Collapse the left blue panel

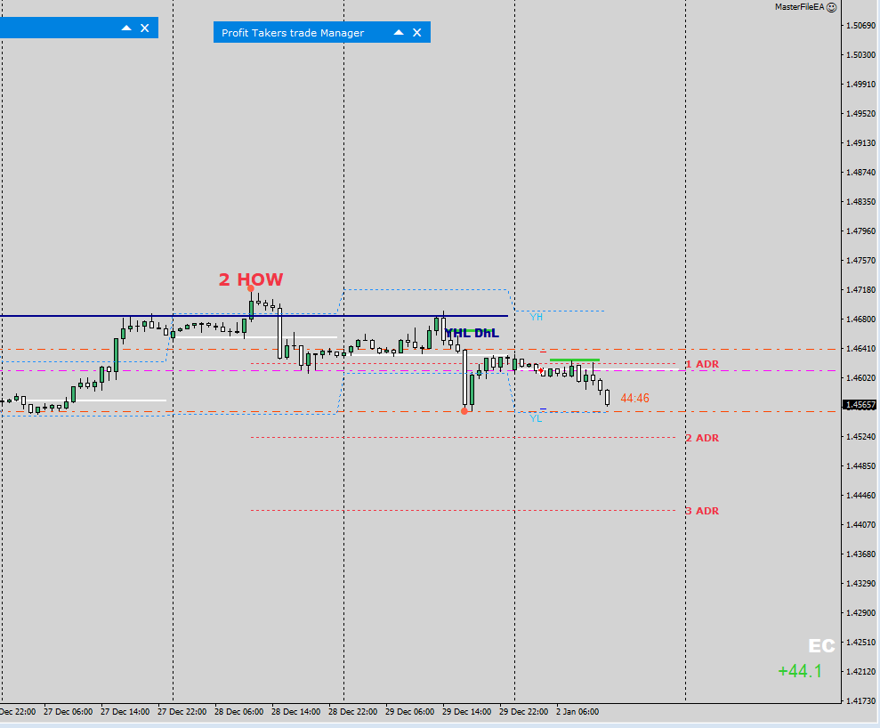[x=126, y=28]
